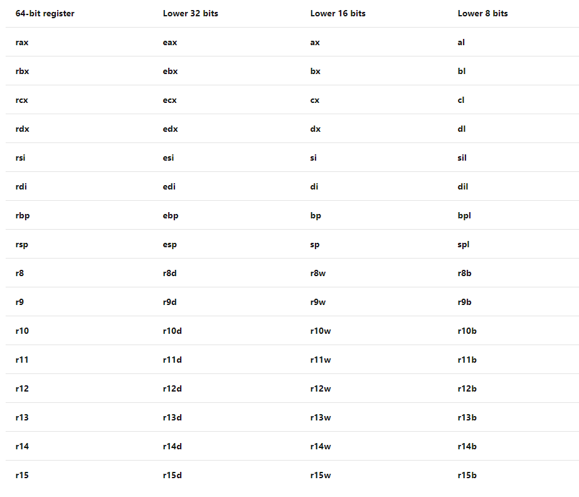Click the esi cell in the table
Viewport: 579px width, 497px height.
(168, 158)
